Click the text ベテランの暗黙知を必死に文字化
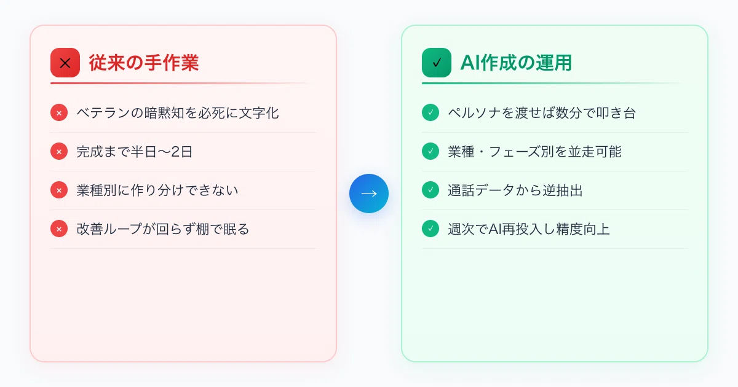Viewport: 738px width, 387px height. (x=178, y=113)
